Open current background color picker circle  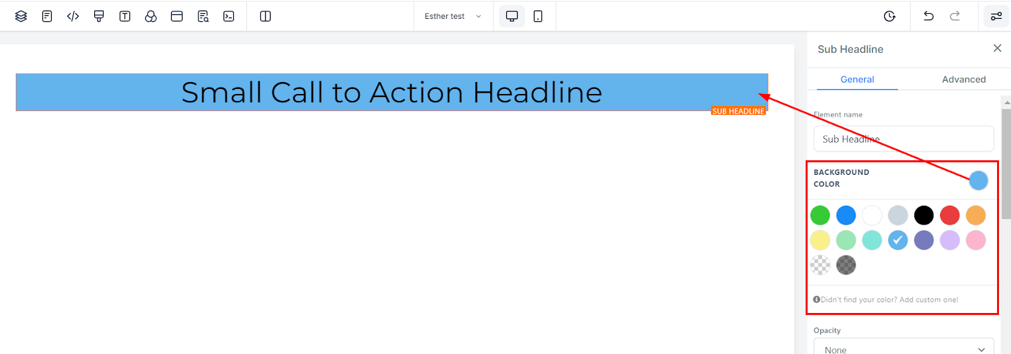[978, 180]
